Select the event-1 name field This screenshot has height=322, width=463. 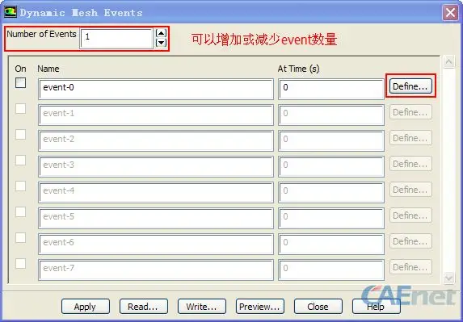click(x=156, y=115)
